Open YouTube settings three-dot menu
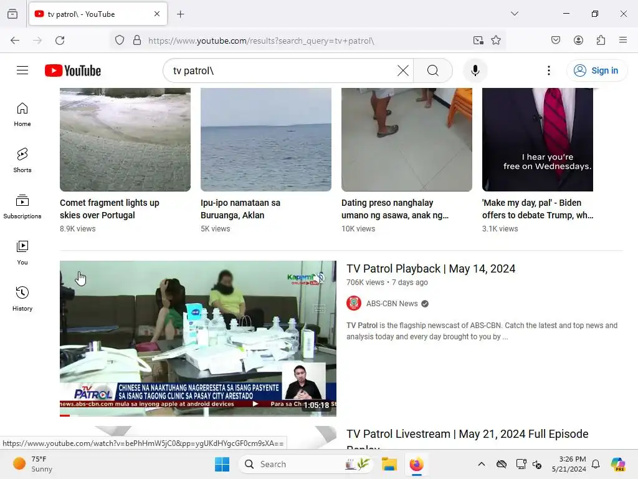 tap(548, 70)
